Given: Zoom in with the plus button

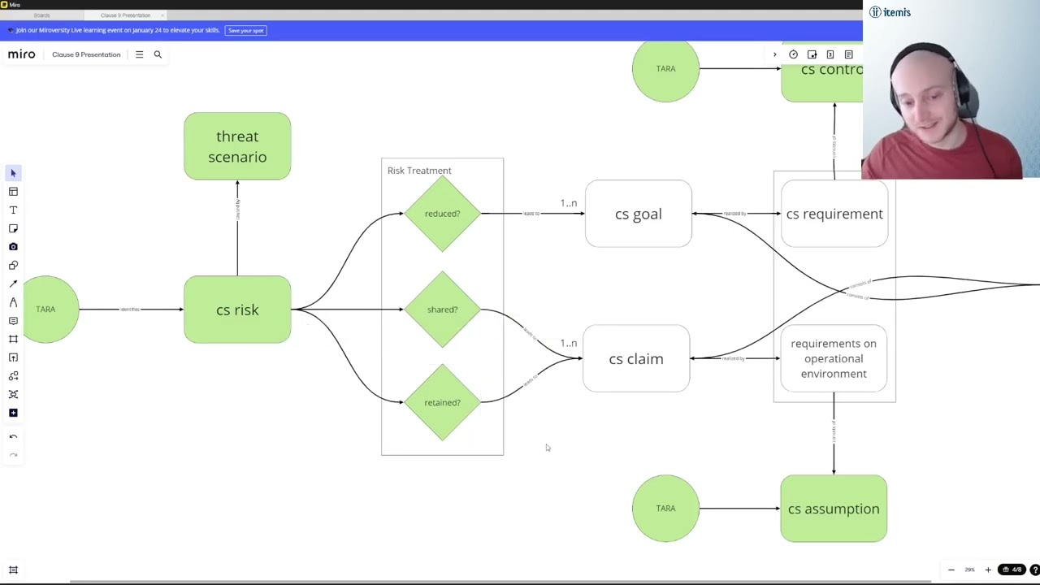Looking at the screenshot, I should pyautogui.click(x=988, y=570).
